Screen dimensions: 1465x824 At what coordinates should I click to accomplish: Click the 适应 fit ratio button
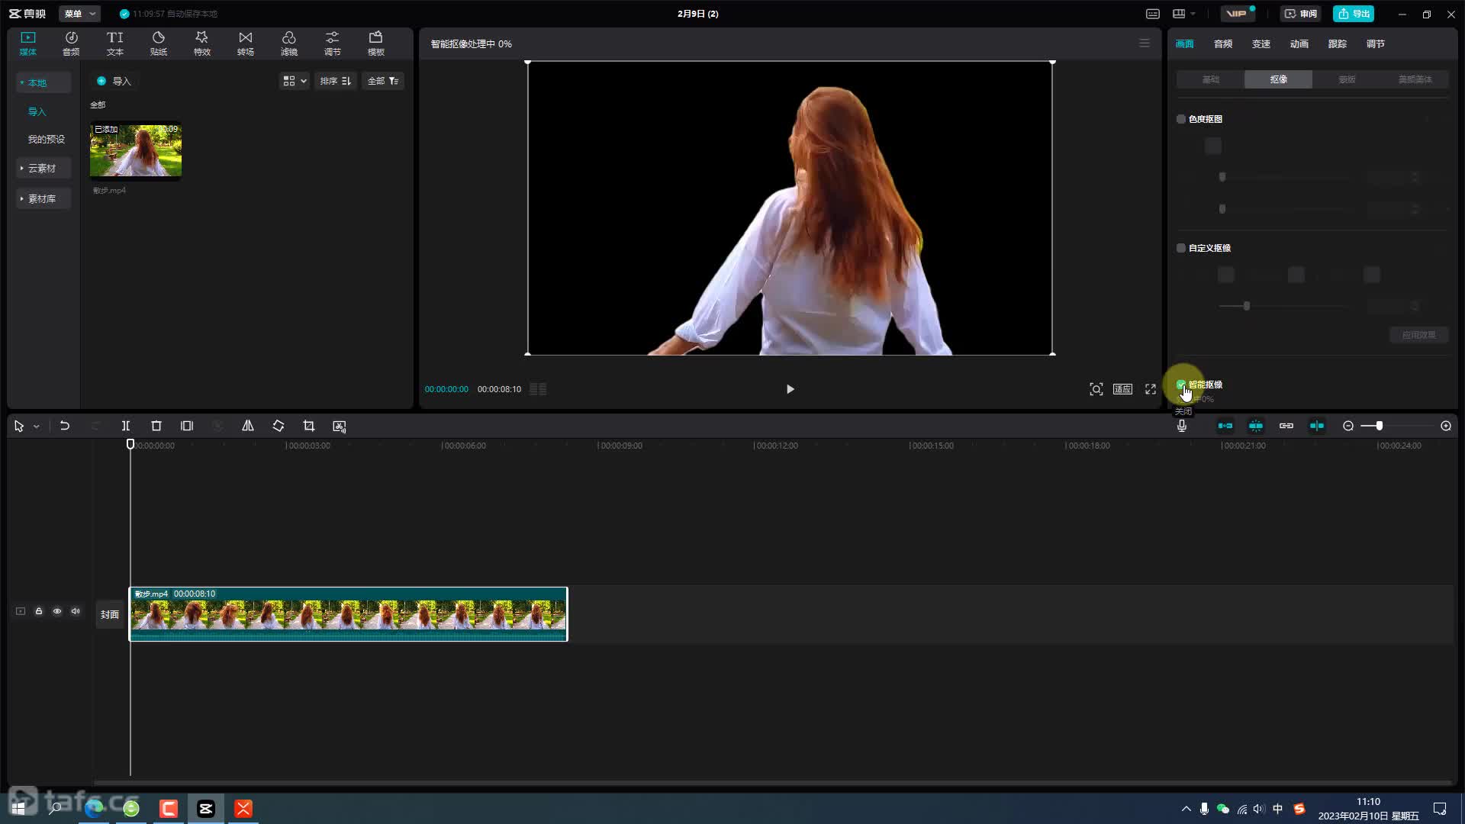point(1122,389)
